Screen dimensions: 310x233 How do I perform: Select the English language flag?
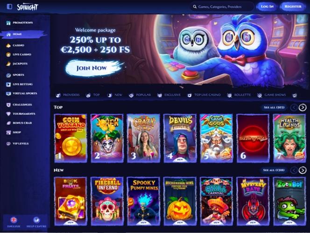point(14,220)
